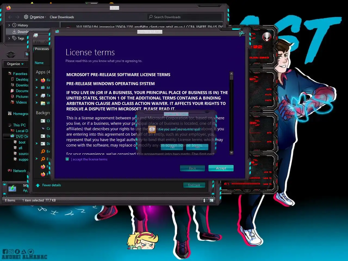Viewport: 348px width, 261px height.
Task: Click the orange search icon beside Ev process
Action: coord(43,151)
